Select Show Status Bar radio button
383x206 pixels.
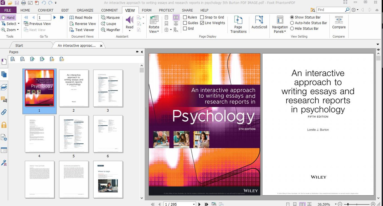[292, 17]
